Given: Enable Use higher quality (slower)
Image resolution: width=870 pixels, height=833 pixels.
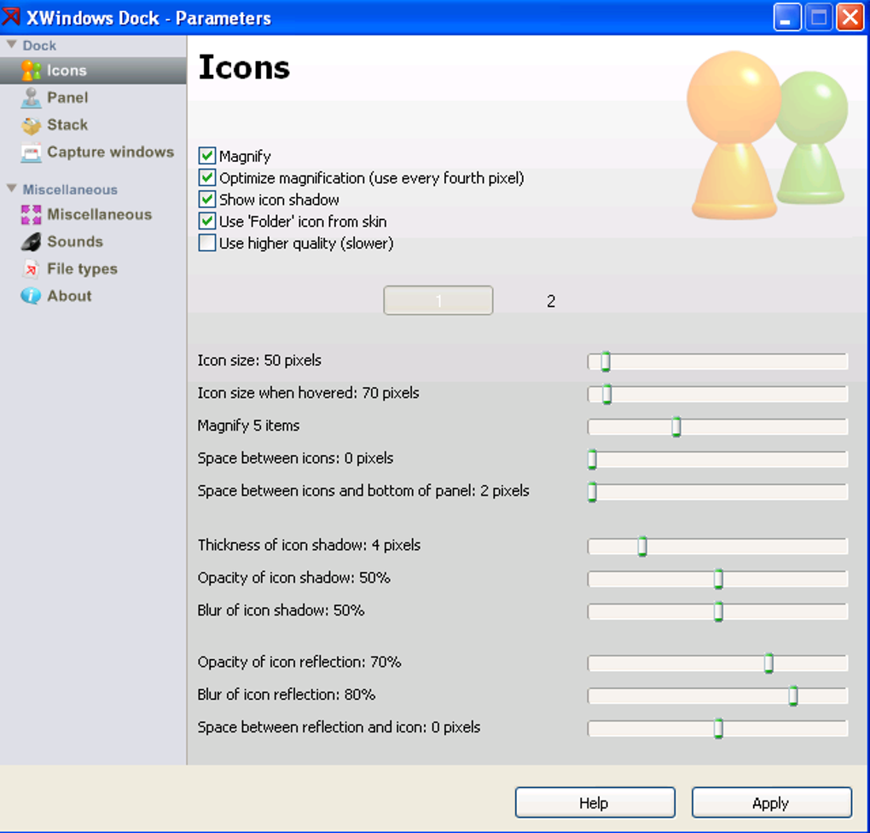Looking at the screenshot, I should tap(207, 243).
